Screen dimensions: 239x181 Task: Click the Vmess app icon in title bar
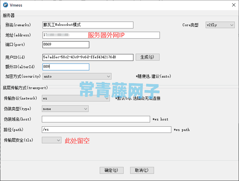(x=6, y=5)
